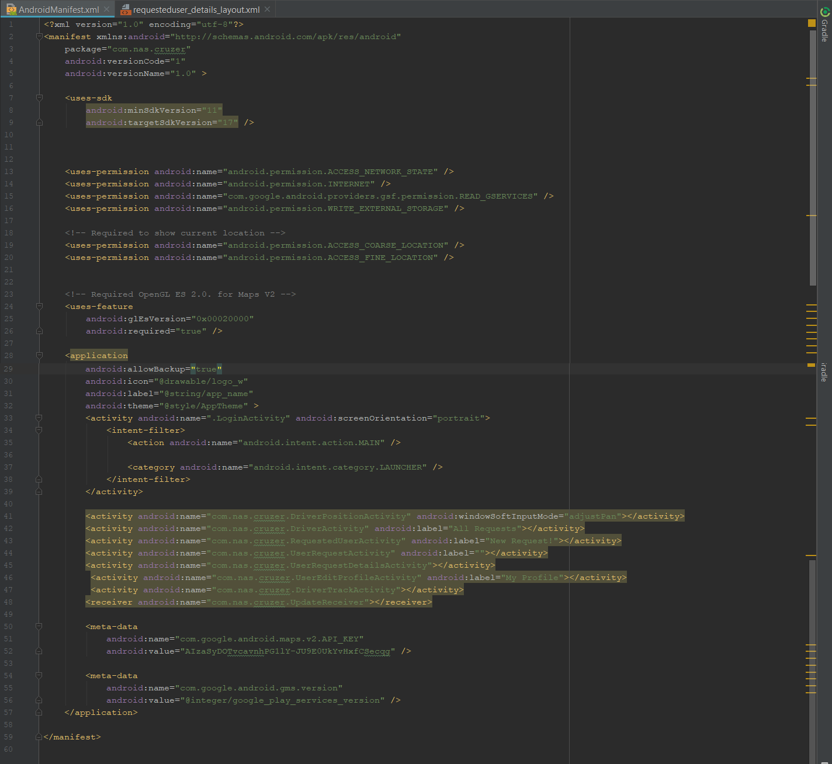832x764 pixels.
Task: Click the vertical scrollbar thumb
Action: [812, 158]
